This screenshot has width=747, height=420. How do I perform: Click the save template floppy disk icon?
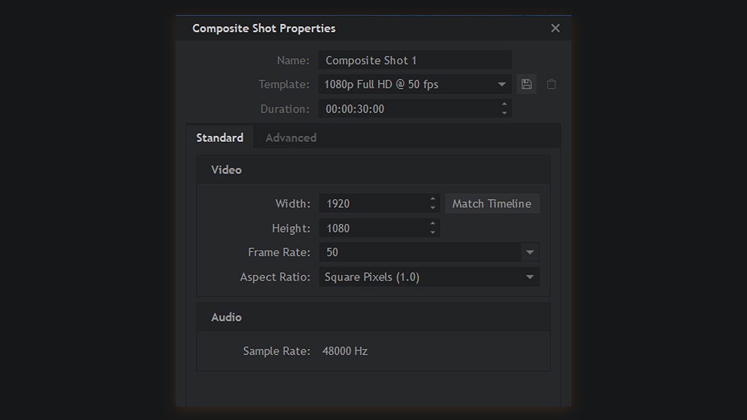pyautogui.click(x=526, y=84)
